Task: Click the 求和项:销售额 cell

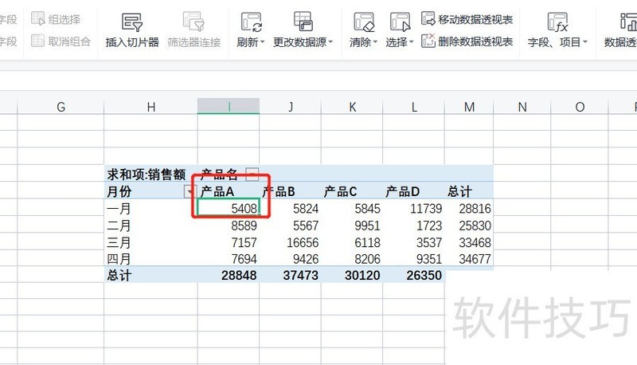Action: [150, 175]
